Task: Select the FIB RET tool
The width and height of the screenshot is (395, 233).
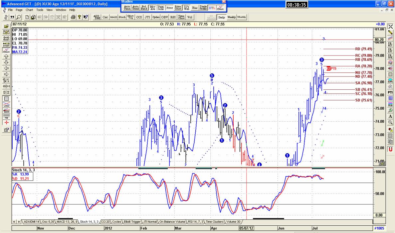Action: tap(390, 44)
